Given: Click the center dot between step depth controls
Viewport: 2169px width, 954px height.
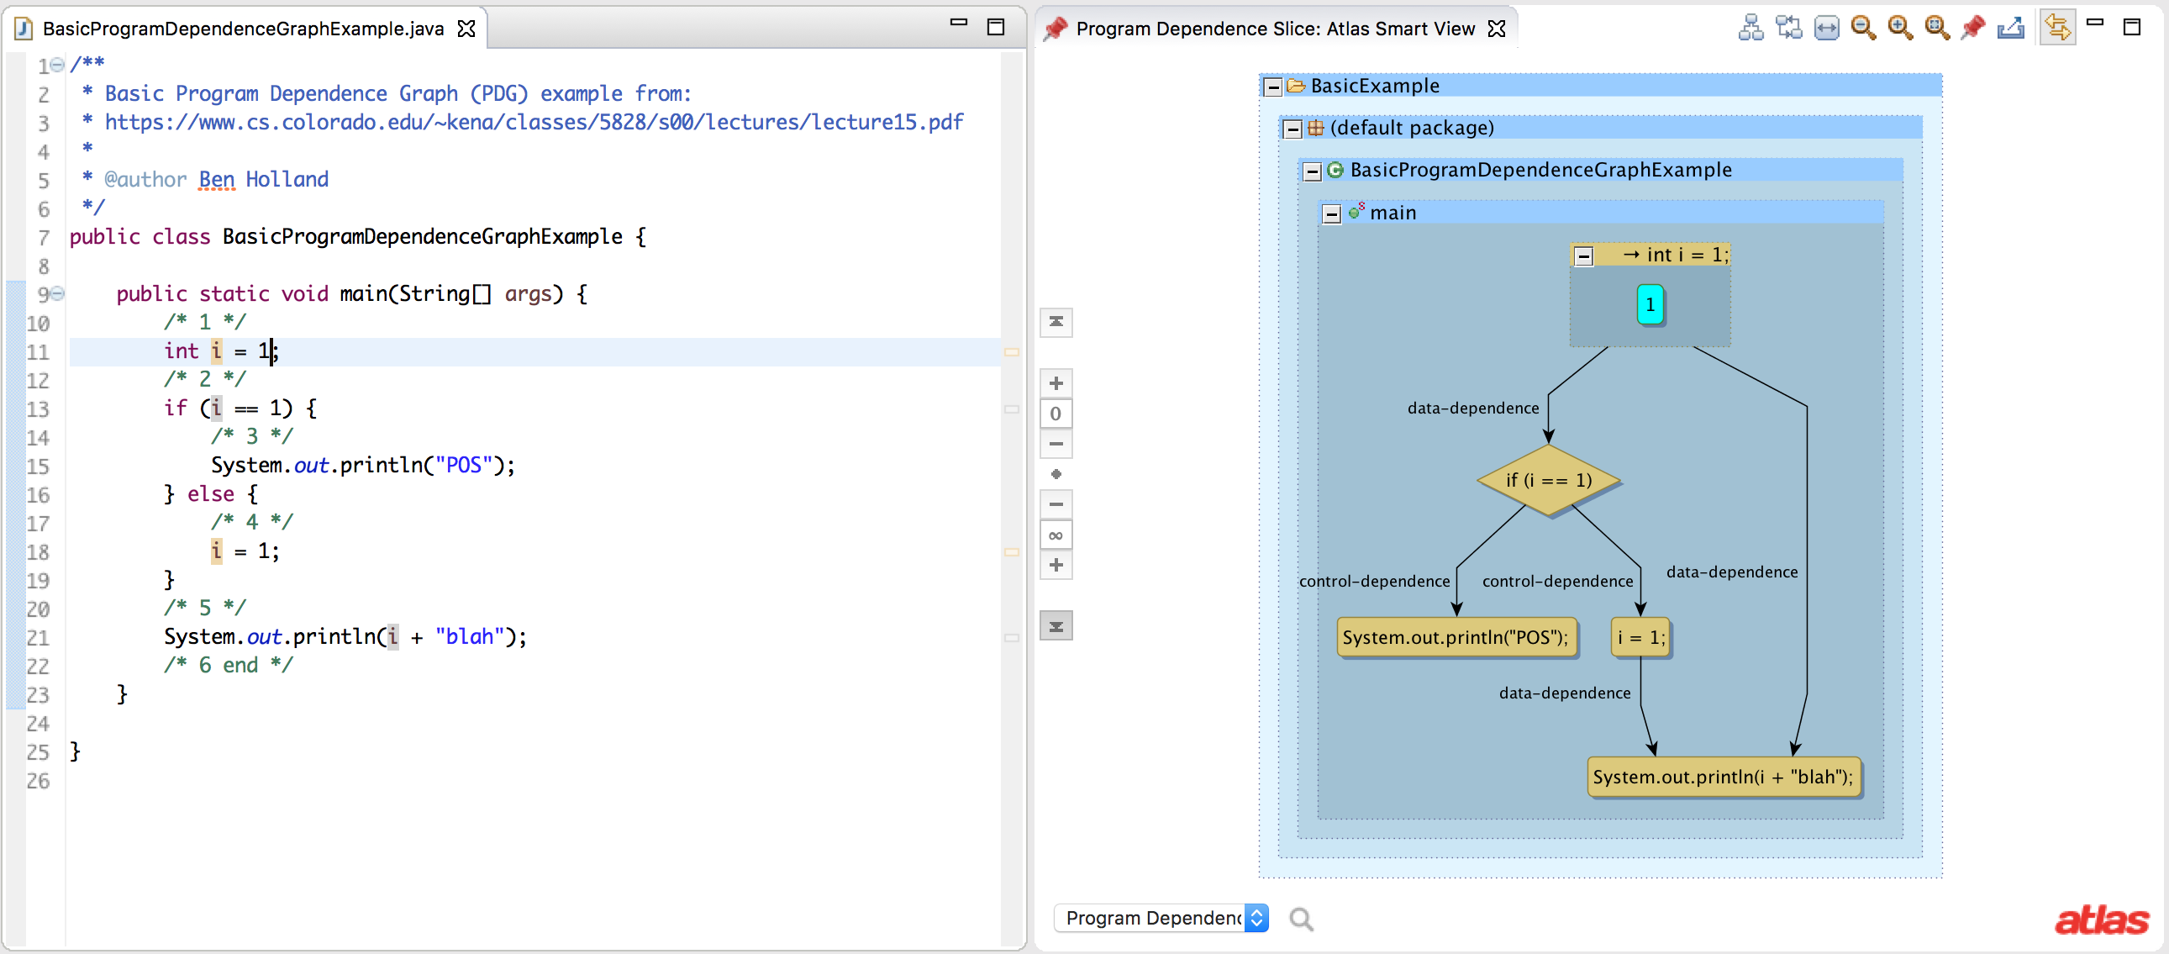Looking at the screenshot, I should click(1056, 474).
